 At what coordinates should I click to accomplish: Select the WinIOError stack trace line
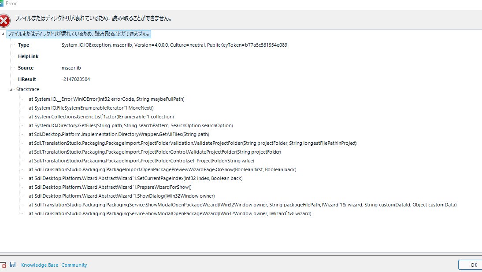click(106, 99)
